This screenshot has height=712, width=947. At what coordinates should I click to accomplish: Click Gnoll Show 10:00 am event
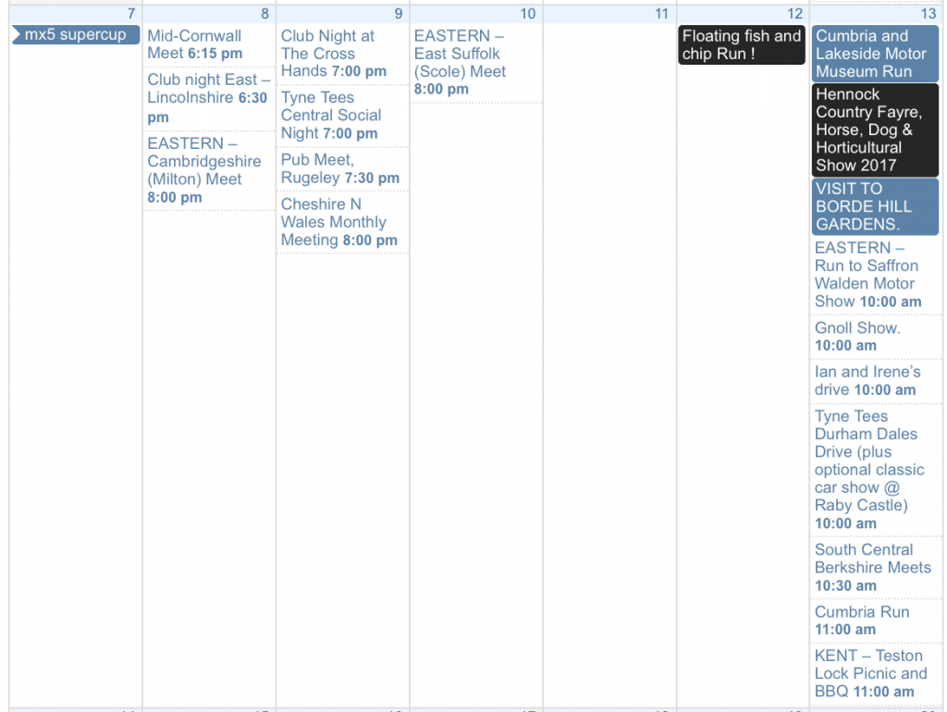pos(857,337)
